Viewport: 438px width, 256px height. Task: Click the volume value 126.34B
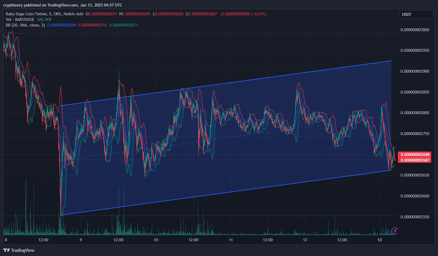tap(44, 19)
